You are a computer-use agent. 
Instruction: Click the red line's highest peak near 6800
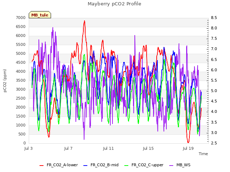point(84,21)
